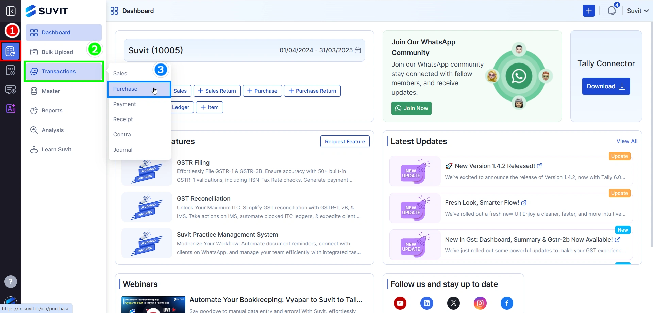Open the Automate Your Bookkeeping webinar title
Image resolution: width=653 pixels, height=313 pixels.
click(x=276, y=300)
